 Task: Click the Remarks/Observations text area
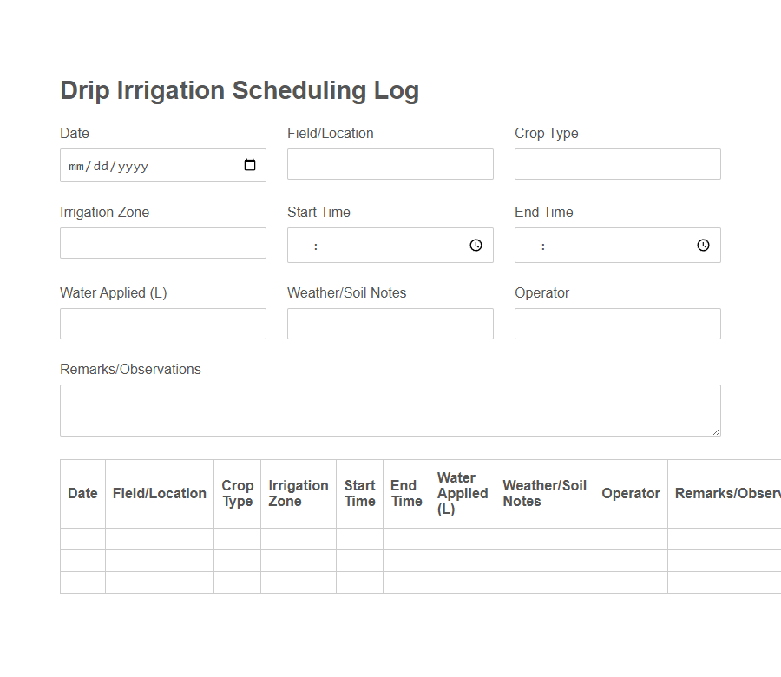[390, 408]
